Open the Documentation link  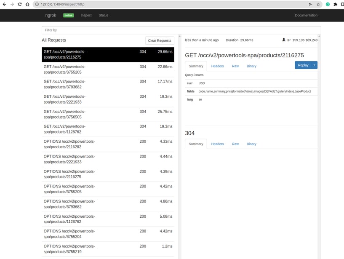(306, 15)
